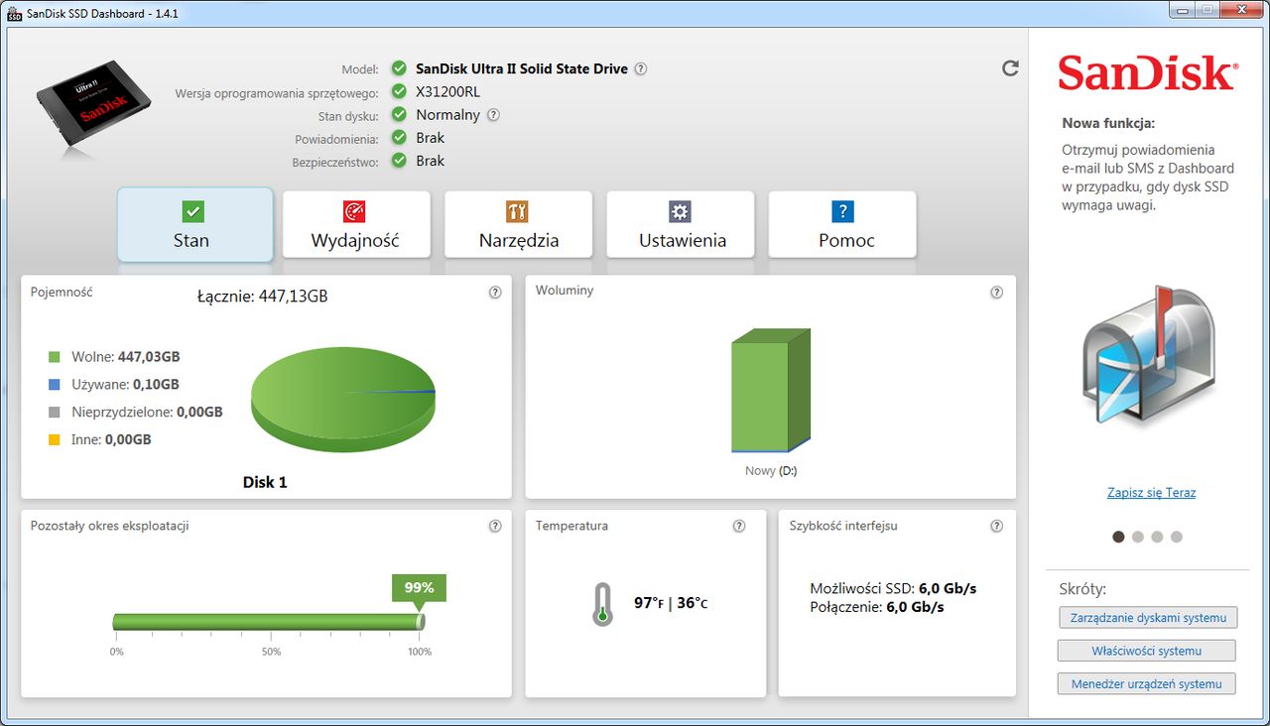Select the first carousel dot
The image size is (1270, 726).
pyautogui.click(x=1119, y=537)
